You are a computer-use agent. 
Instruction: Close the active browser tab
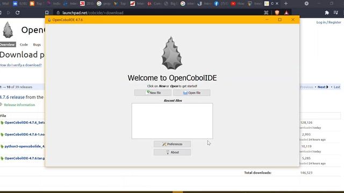[277, 4]
